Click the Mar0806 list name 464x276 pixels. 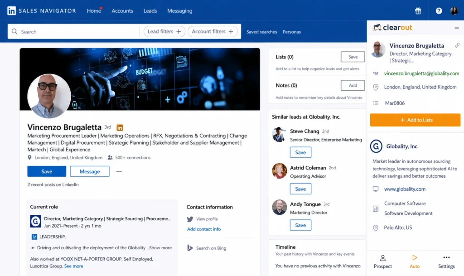pos(395,103)
